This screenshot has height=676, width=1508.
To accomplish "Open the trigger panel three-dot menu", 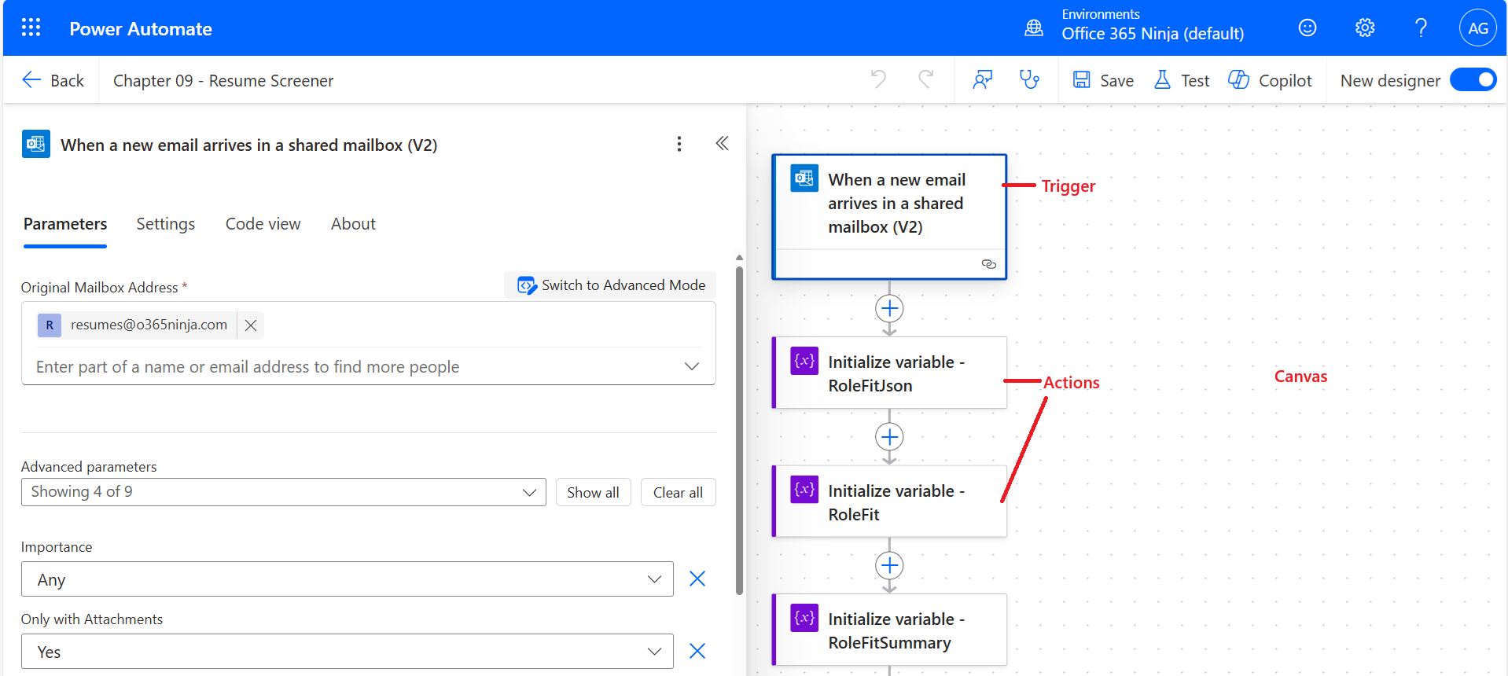I will pyautogui.click(x=679, y=144).
